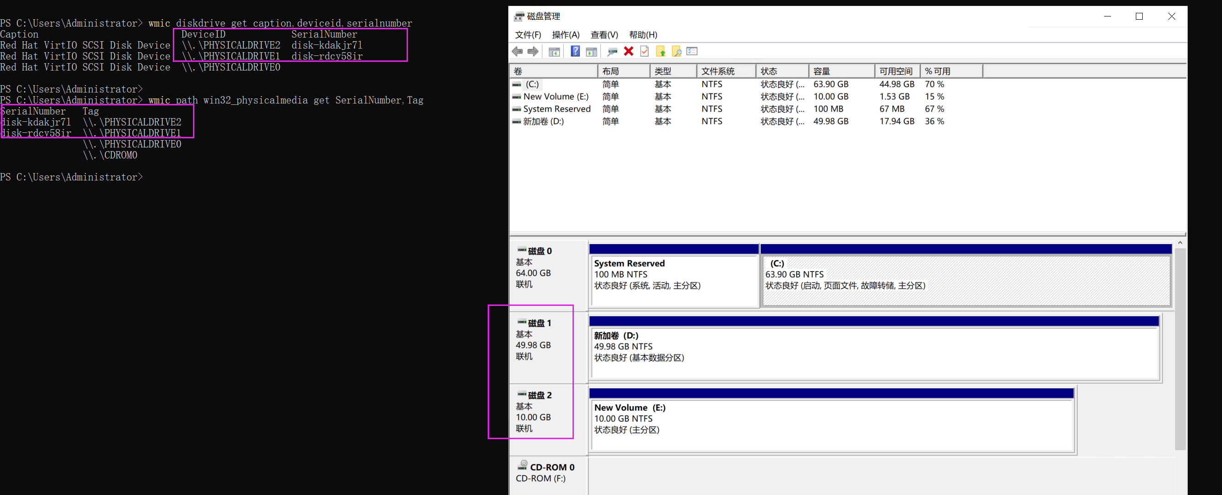The width and height of the screenshot is (1222, 495).
Task: Click the red X delete icon
Action: [x=628, y=51]
